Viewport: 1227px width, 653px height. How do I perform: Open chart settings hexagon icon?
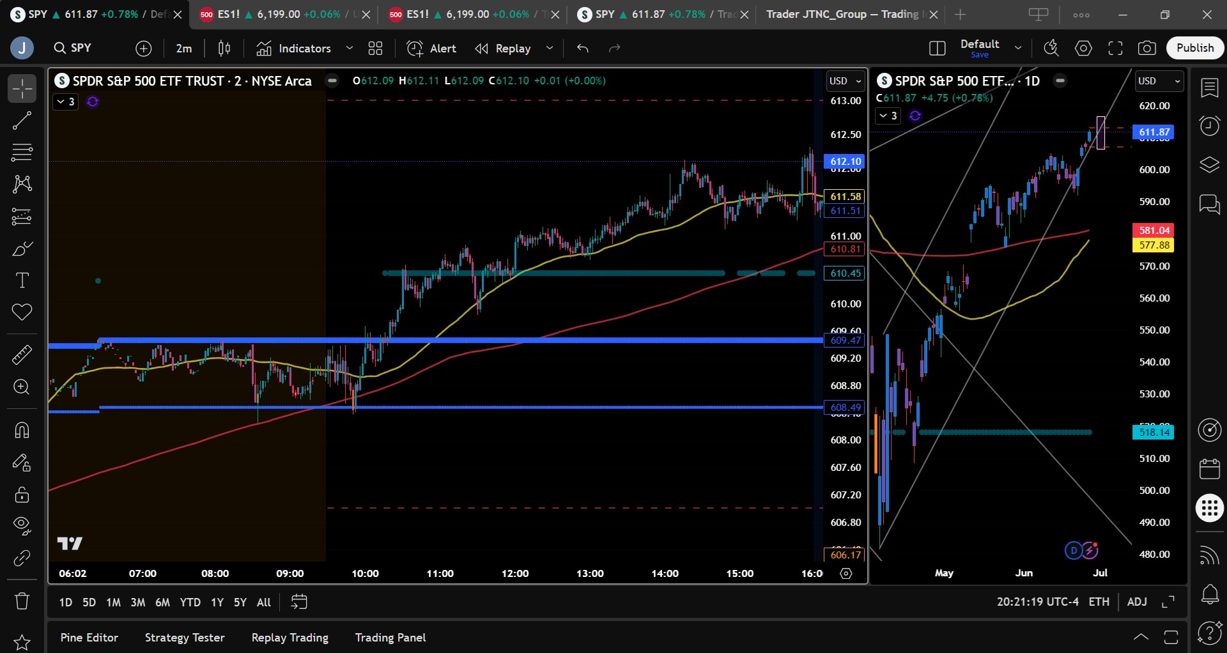coord(1083,48)
